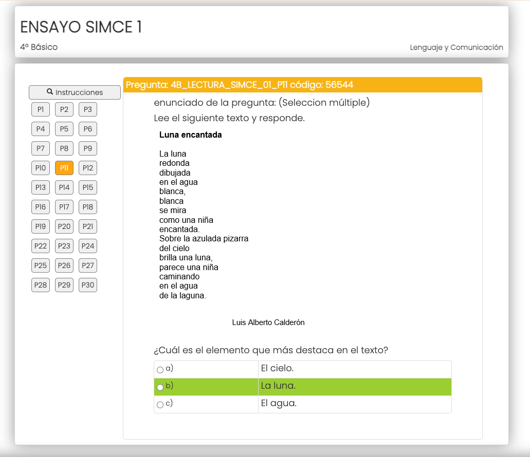This screenshot has width=530, height=457.
Task: Open question P9
Action: coord(88,148)
